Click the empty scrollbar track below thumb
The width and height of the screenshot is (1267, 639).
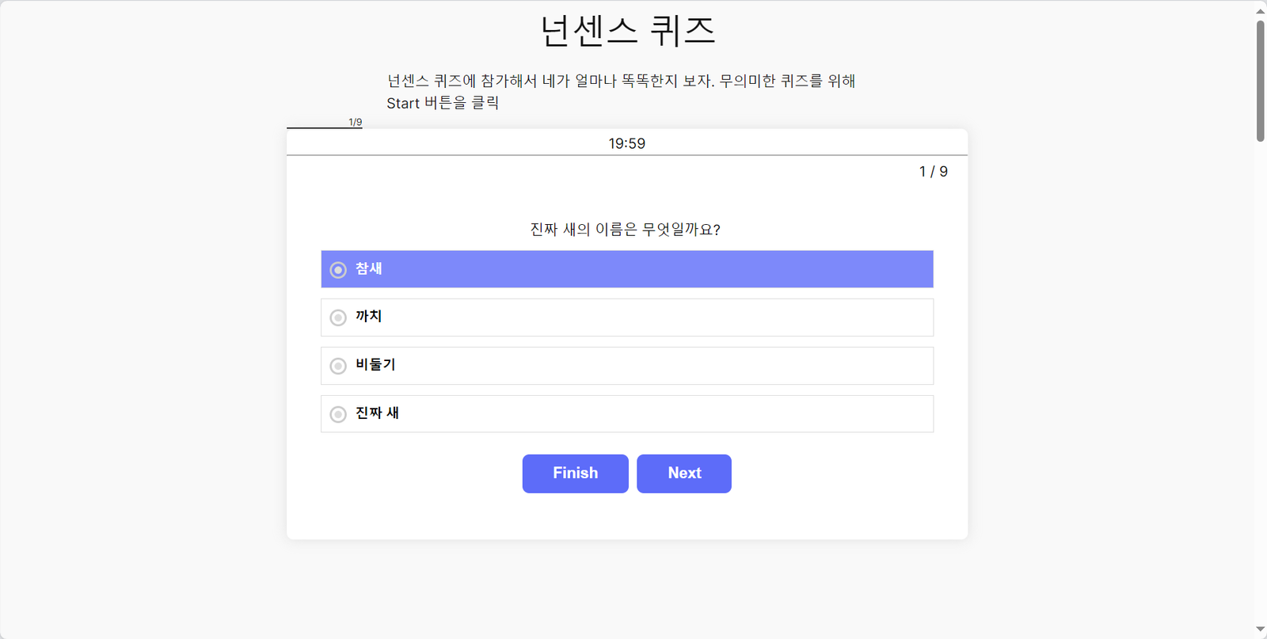pyautogui.click(x=1260, y=380)
